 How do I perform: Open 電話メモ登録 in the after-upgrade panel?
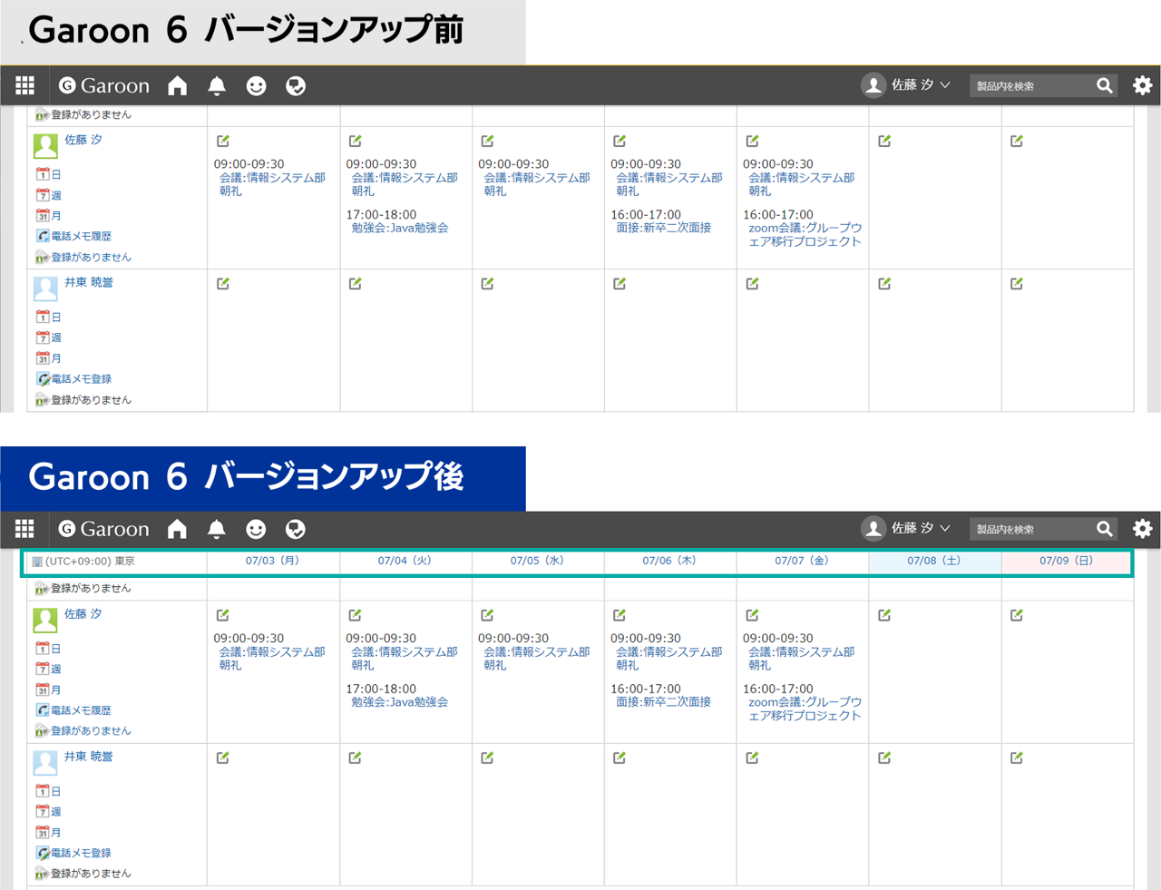[x=74, y=853]
